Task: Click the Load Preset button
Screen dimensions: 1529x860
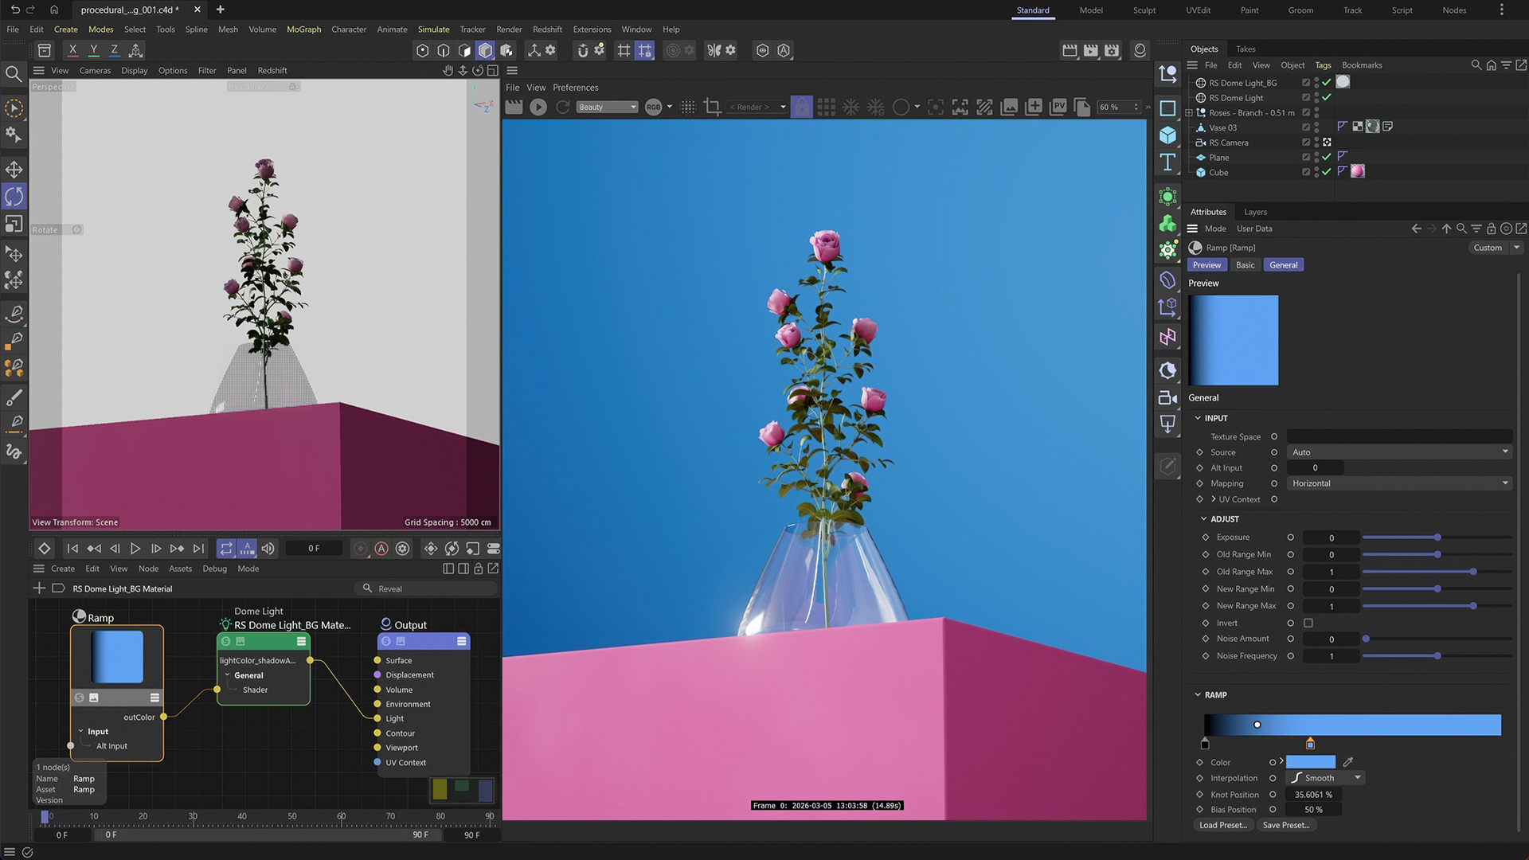Action: (1222, 825)
